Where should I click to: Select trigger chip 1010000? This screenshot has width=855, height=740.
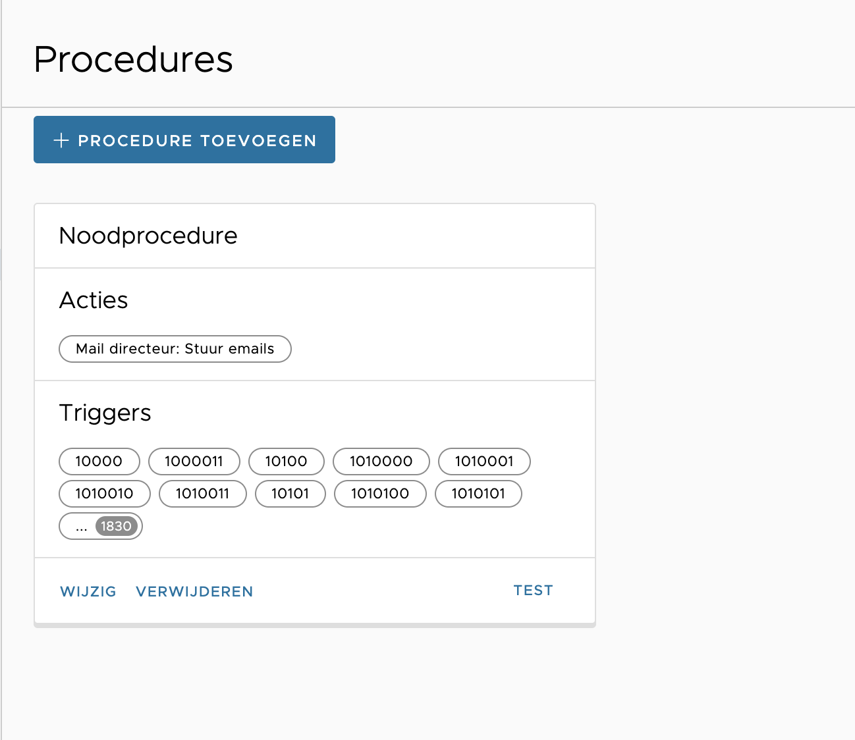coord(381,462)
